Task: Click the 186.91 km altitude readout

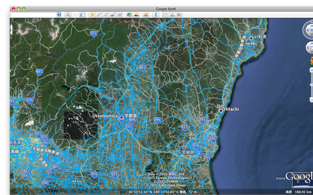Action: 304,192
